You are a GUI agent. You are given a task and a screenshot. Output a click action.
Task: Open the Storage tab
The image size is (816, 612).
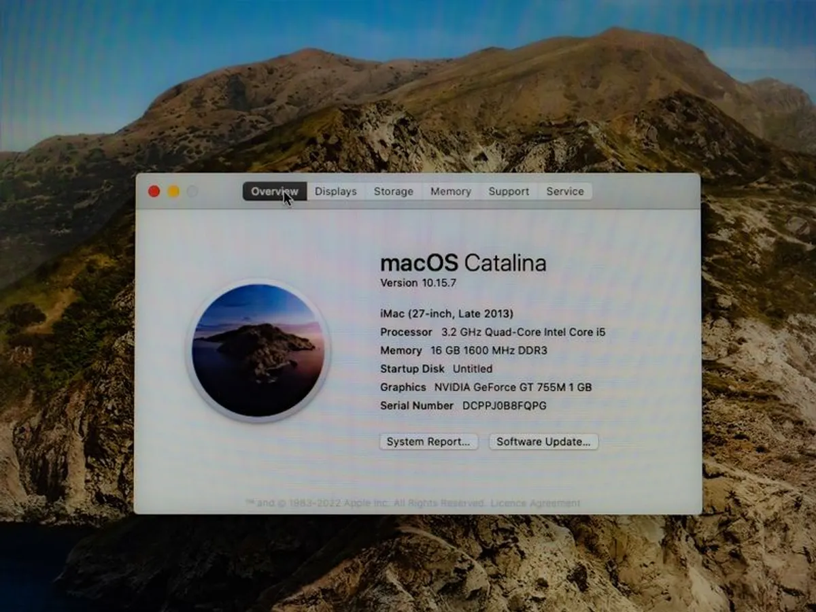(394, 192)
